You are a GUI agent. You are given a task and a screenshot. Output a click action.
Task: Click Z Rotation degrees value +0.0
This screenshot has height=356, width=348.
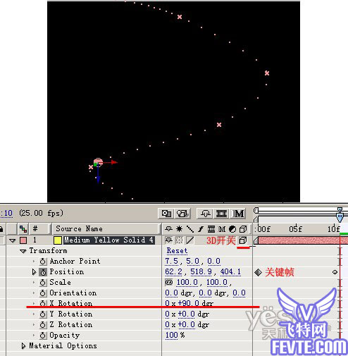(x=187, y=325)
